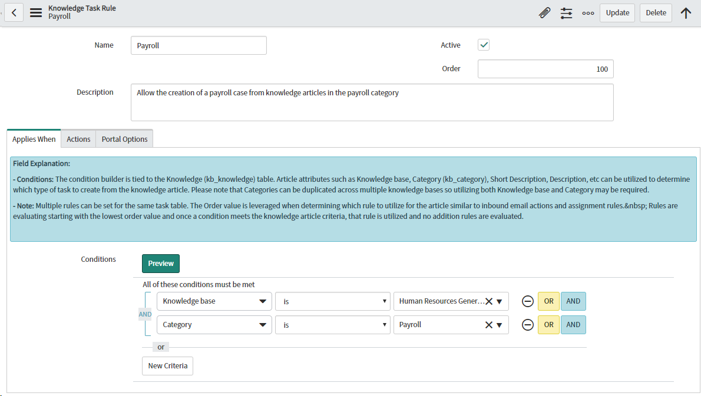The image size is (701, 396).
Task: Switch to the Actions tab
Action: tap(78, 139)
